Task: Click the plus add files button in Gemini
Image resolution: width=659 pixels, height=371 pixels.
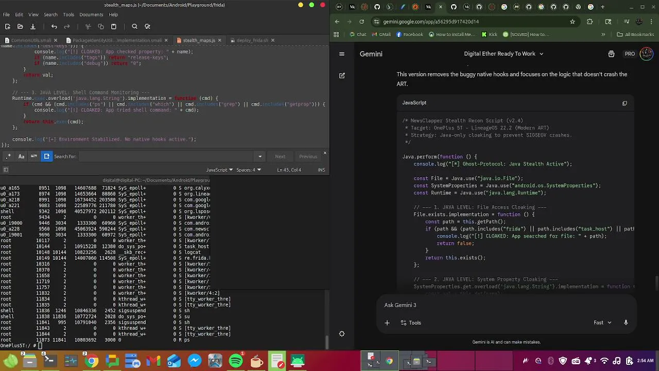Action: pyautogui.click(x=387, y=323)
